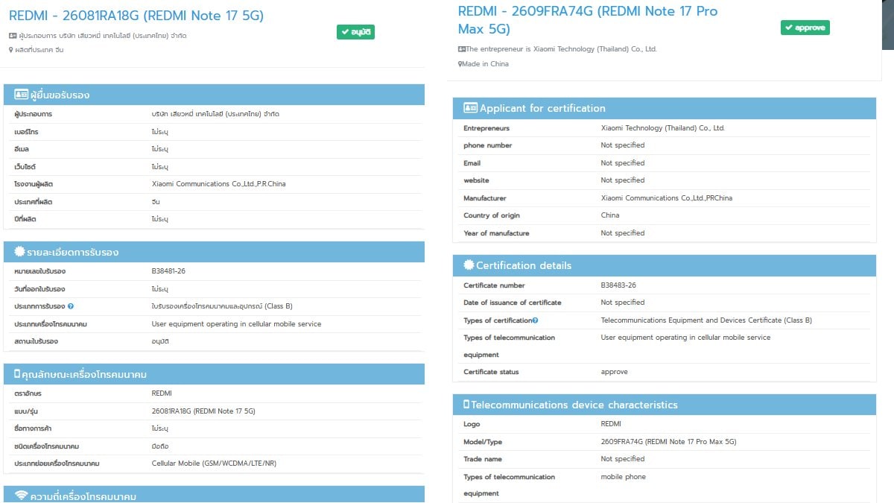Image resolution: width=894 pixels, height=503 pixels.
Task: Click the location pin icon before 'Made in China'
Action: pos(460,64)
